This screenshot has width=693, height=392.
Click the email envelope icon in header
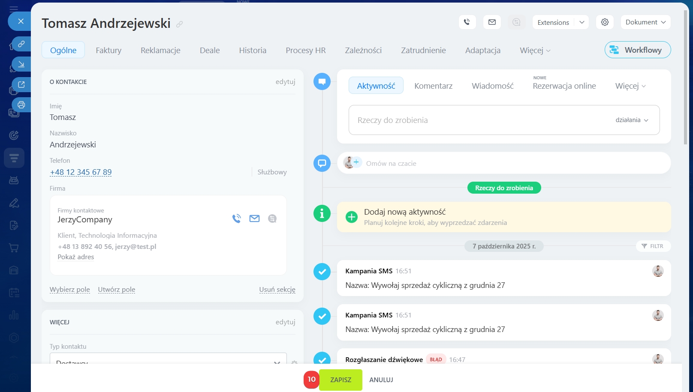(492, 22)
